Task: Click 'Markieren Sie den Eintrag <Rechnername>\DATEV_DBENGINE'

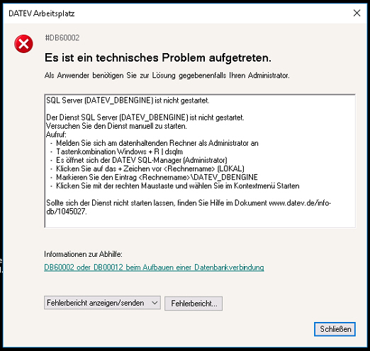Action: [x=157, y=177]
